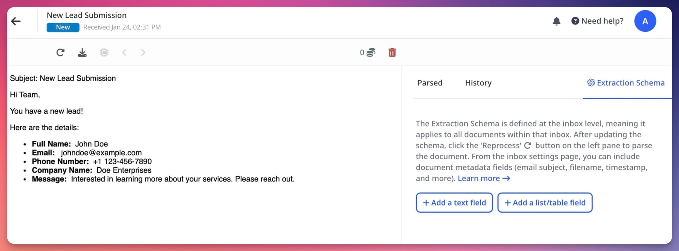Open the History tab
The image size is (679, 251).
478,83
